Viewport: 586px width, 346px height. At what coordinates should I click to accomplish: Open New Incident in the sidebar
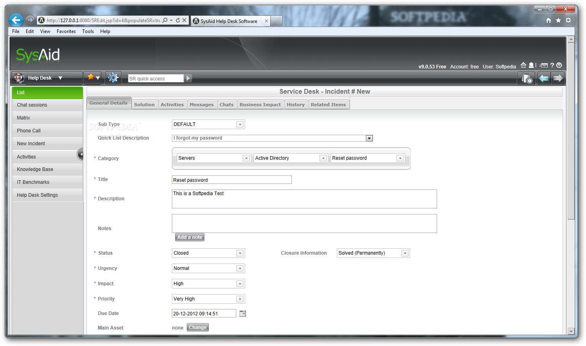tap(47, 144)
